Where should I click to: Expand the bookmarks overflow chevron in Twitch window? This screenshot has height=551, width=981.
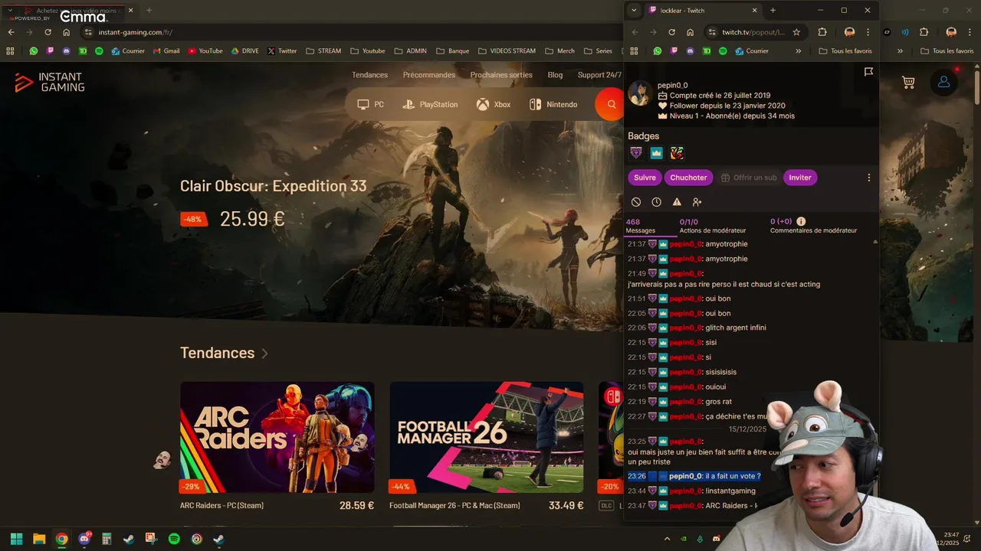798,51
